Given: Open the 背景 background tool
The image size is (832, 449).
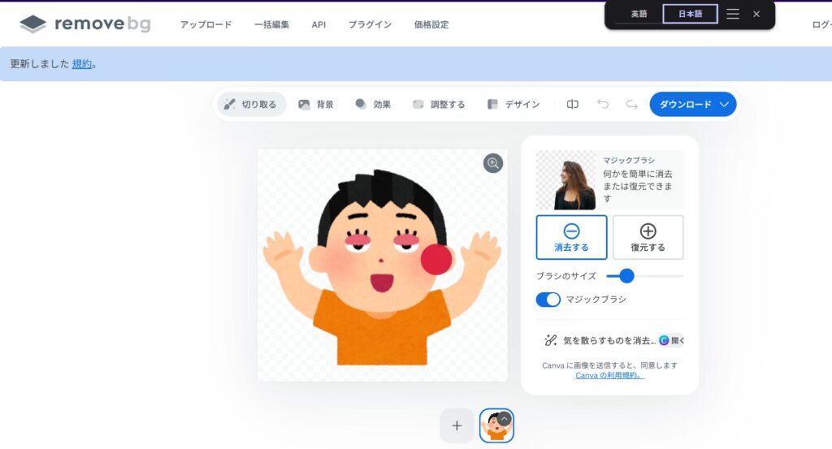Looking at the screenshot, I should (316, 104).
